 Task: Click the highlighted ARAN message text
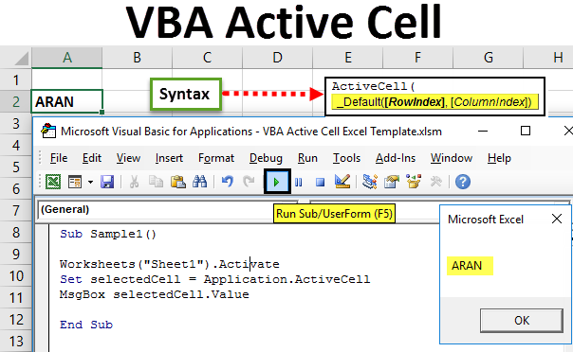point(470,266)
